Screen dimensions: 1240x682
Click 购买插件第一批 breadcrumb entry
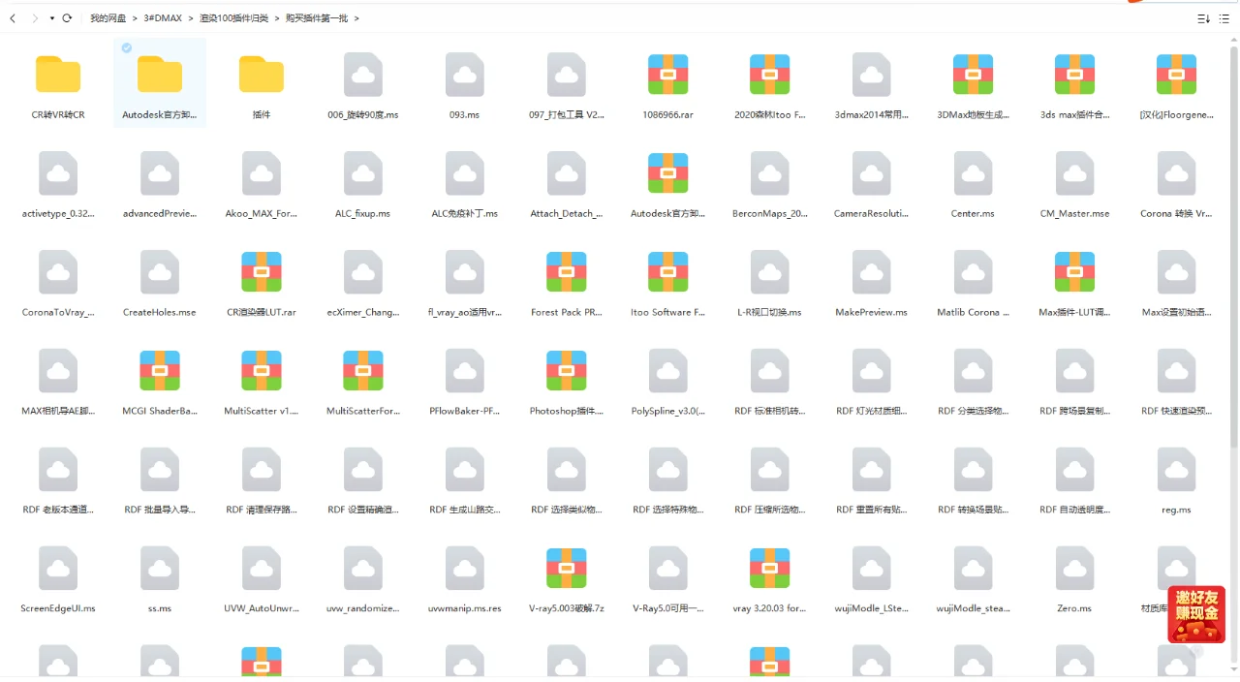pyautogui.click(x=316, y=18)
